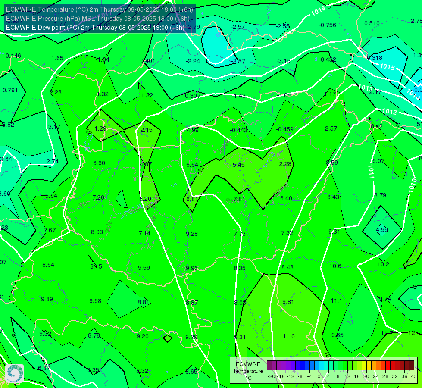Click the dew point value 0.401

point(148,61)
